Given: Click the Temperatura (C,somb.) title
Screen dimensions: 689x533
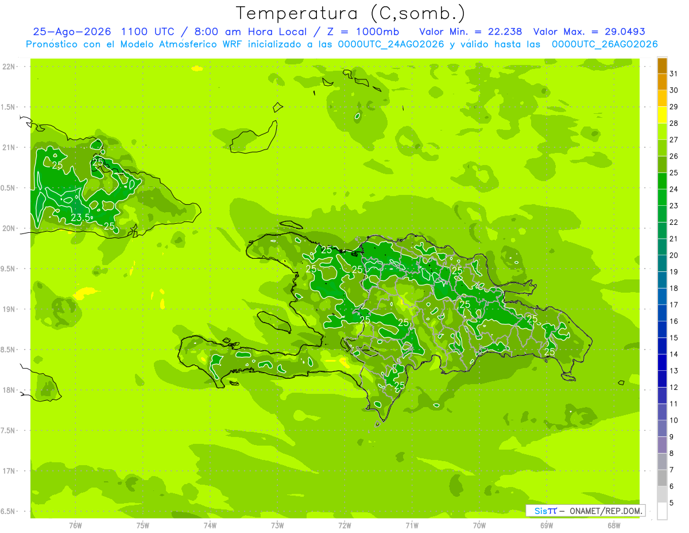Looking at the screenshot, I should (x=350, y=13).
